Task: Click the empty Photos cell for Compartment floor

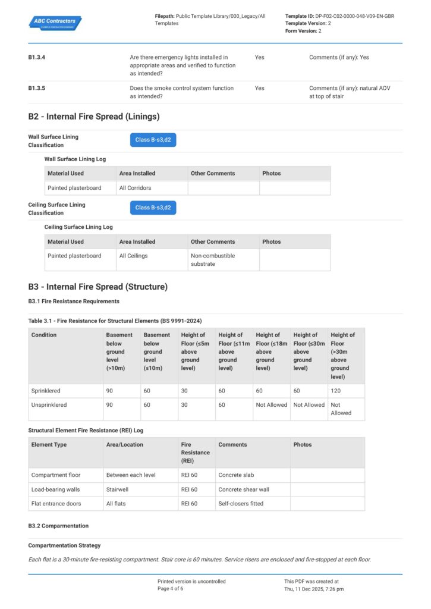Action: tap(327, 475)
